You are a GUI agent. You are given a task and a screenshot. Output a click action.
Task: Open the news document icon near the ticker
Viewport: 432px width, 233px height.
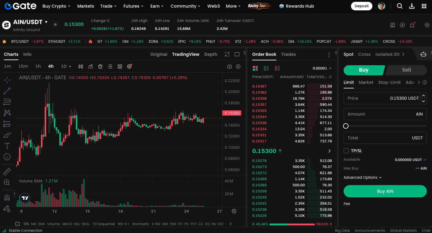point(393,25)
